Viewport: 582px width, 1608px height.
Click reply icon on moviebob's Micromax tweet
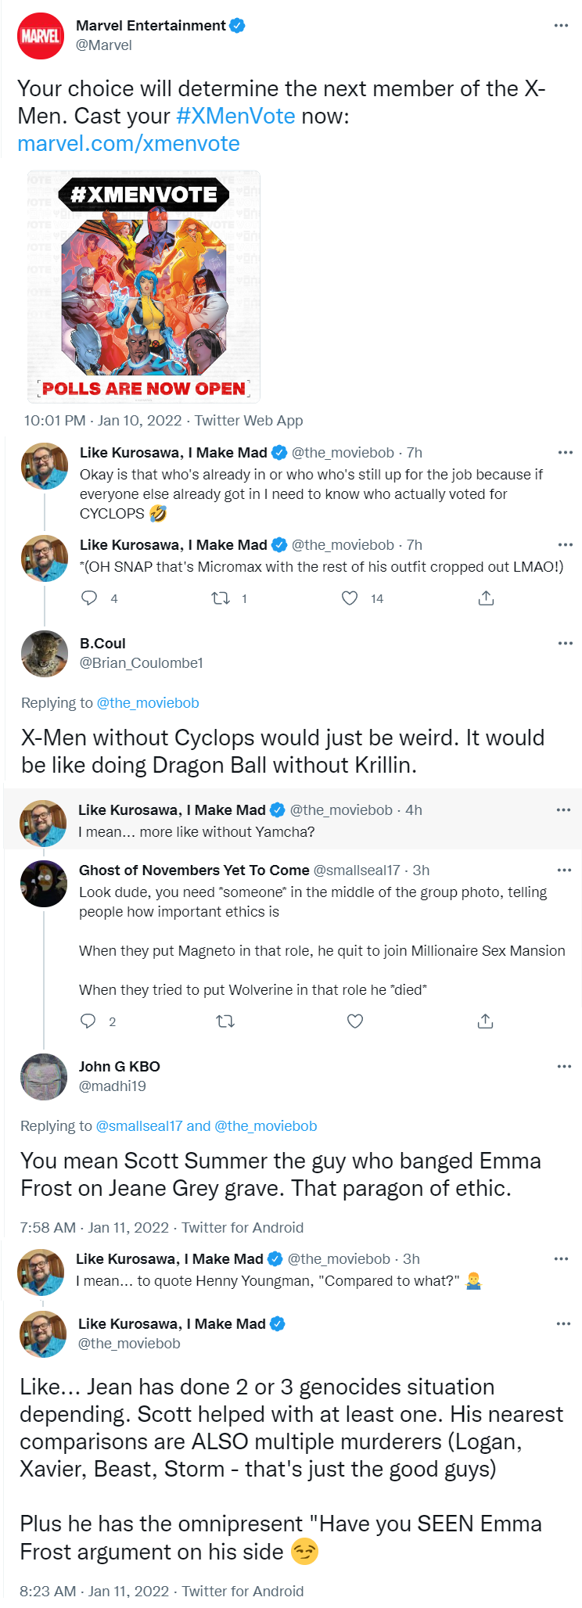point(90,598)
